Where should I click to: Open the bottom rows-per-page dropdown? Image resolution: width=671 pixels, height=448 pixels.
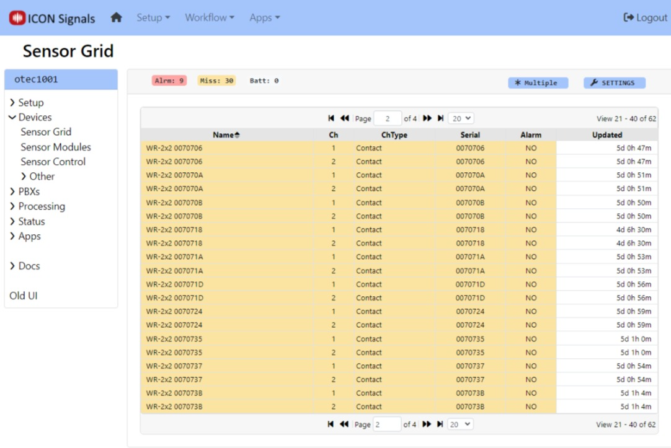(x=460, y=424)
